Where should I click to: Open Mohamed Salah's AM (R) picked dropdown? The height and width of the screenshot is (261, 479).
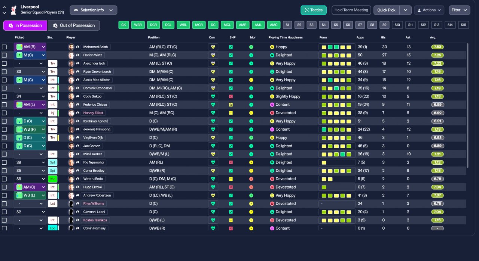pyautogui.click(x=30, y=47)
